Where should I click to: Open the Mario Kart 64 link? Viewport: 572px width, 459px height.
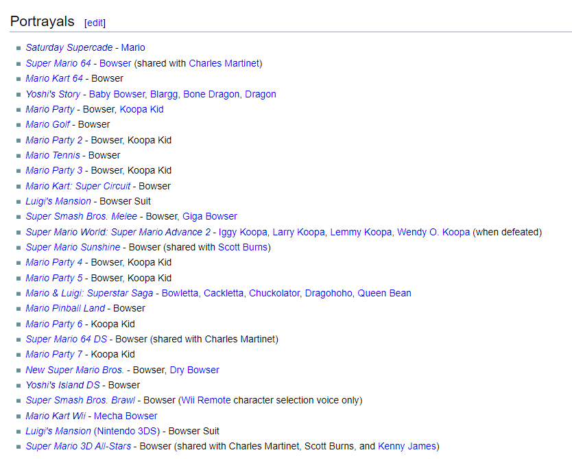click(x=54, y=79)
